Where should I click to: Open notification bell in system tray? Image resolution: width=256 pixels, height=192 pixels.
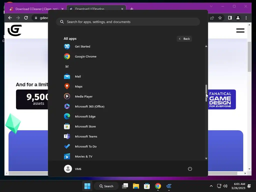249,186
